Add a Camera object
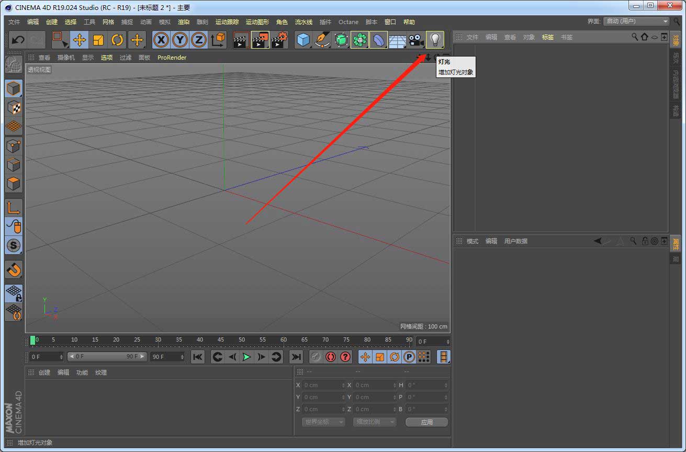The height and width of the screenshot is (452, 686). (x=417, y=40)
